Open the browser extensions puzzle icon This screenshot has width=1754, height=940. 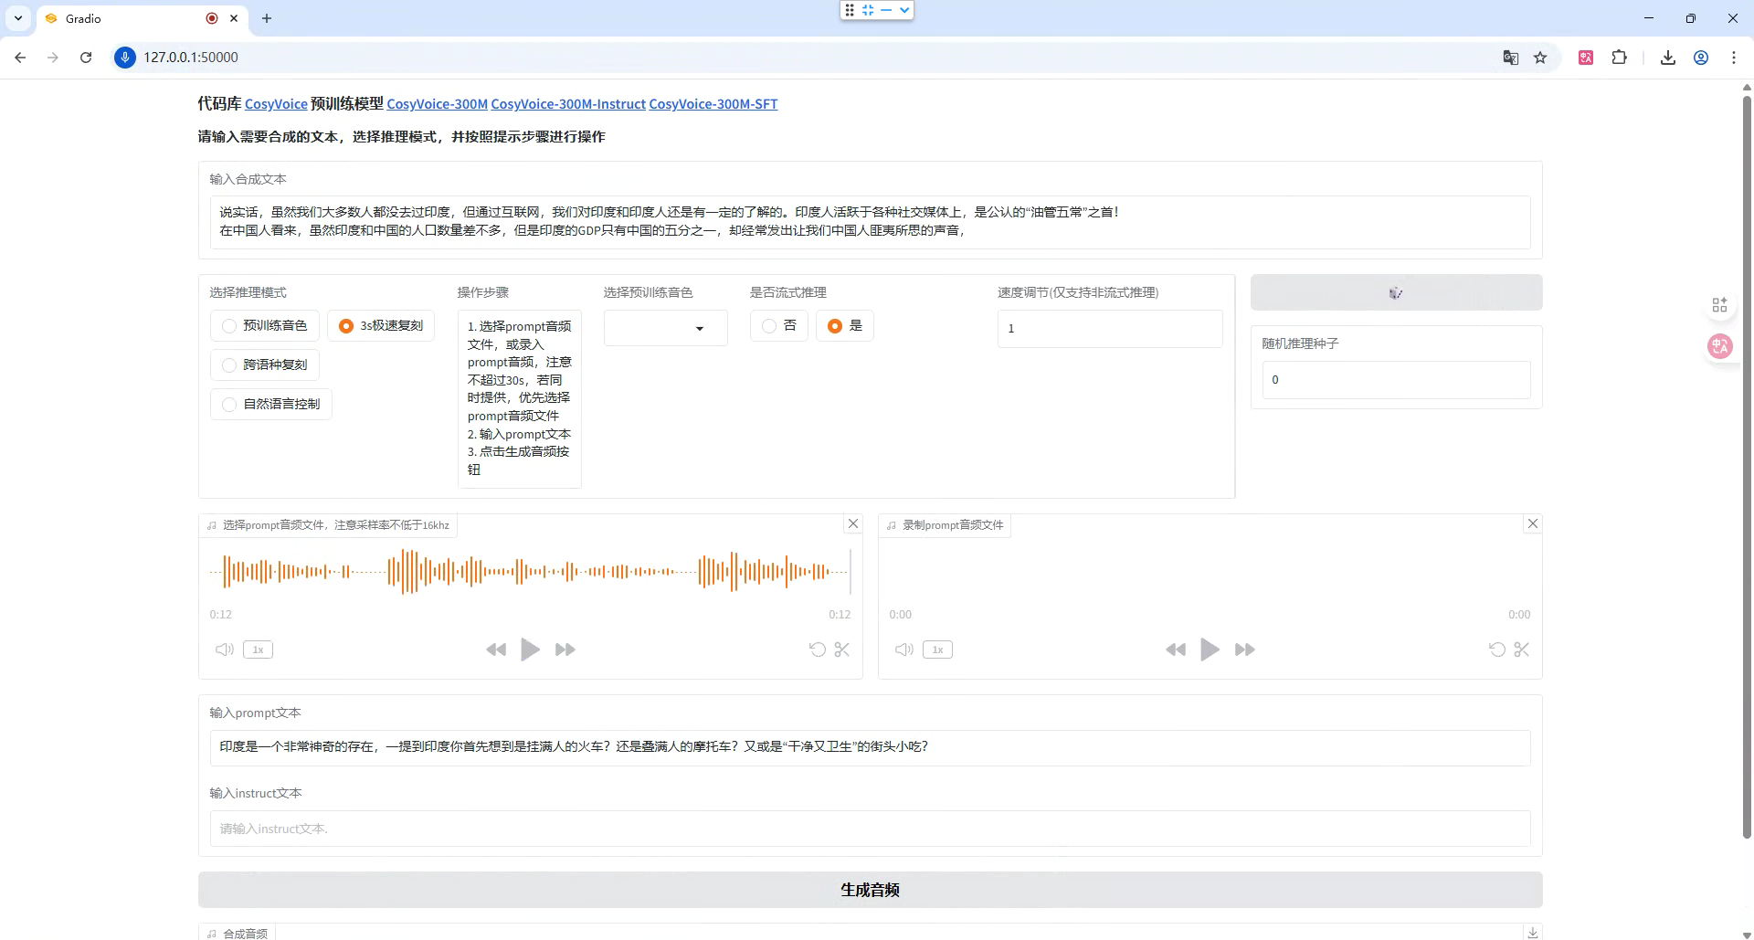point(1619,58)
